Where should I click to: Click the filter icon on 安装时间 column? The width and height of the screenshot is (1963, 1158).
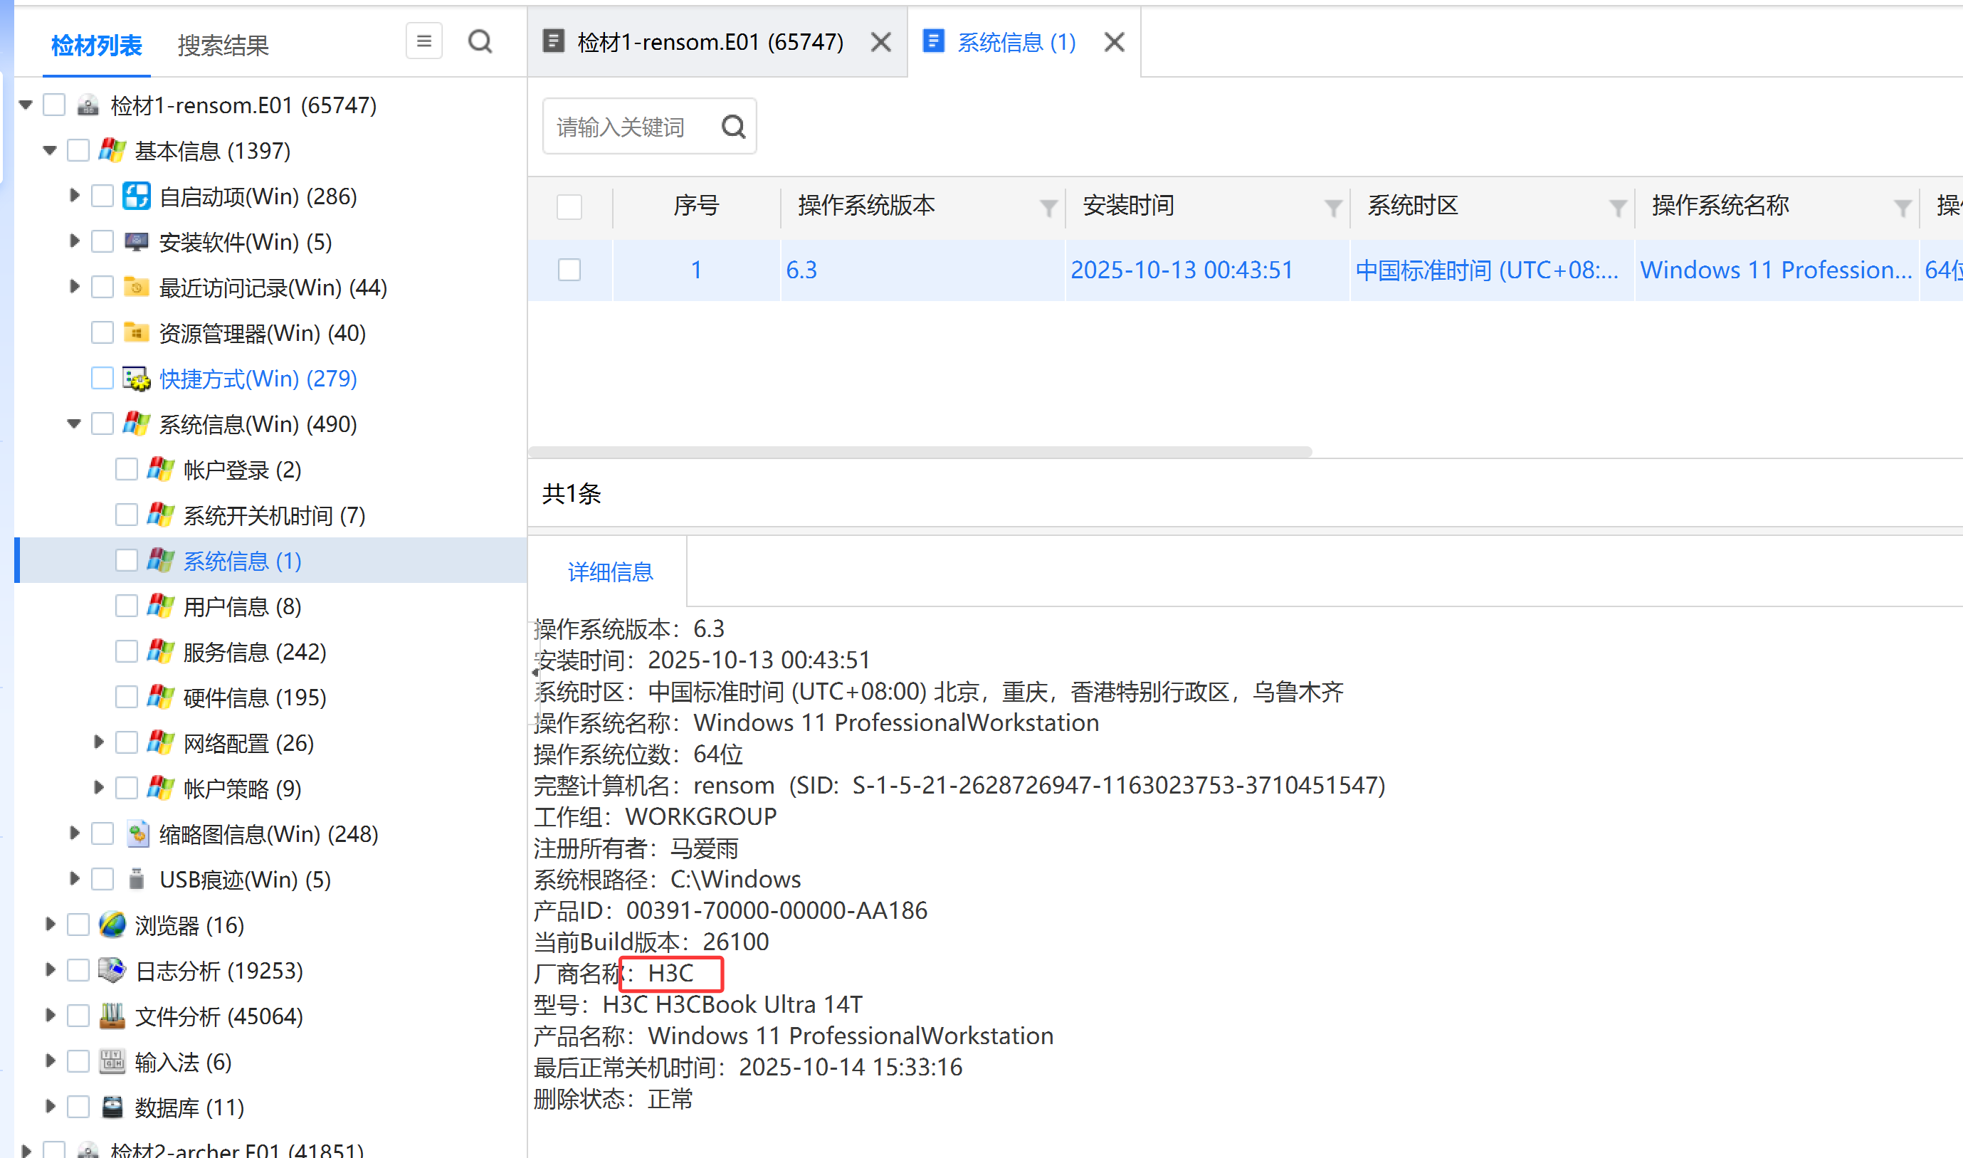[x=1332, y=208]
